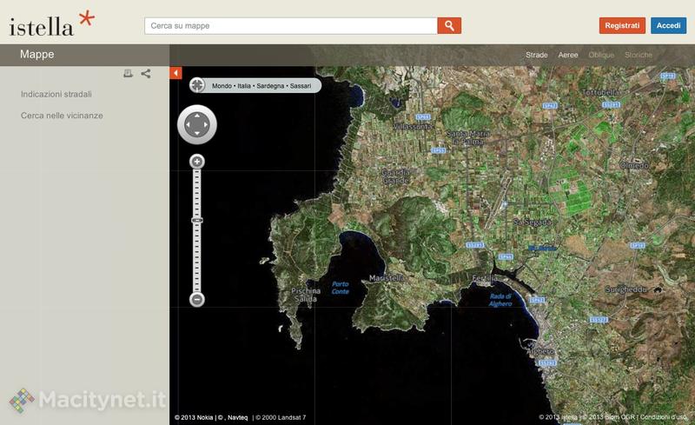695x425 pixels.
Task: Select the Storiche map view
Action: [x=639, y=55]
